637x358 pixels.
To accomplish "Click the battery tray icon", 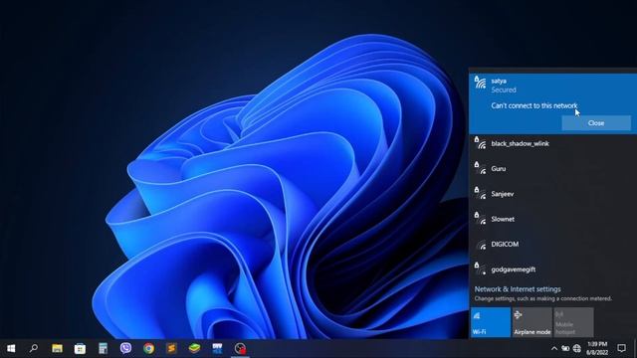I will (x=565, y=348).
